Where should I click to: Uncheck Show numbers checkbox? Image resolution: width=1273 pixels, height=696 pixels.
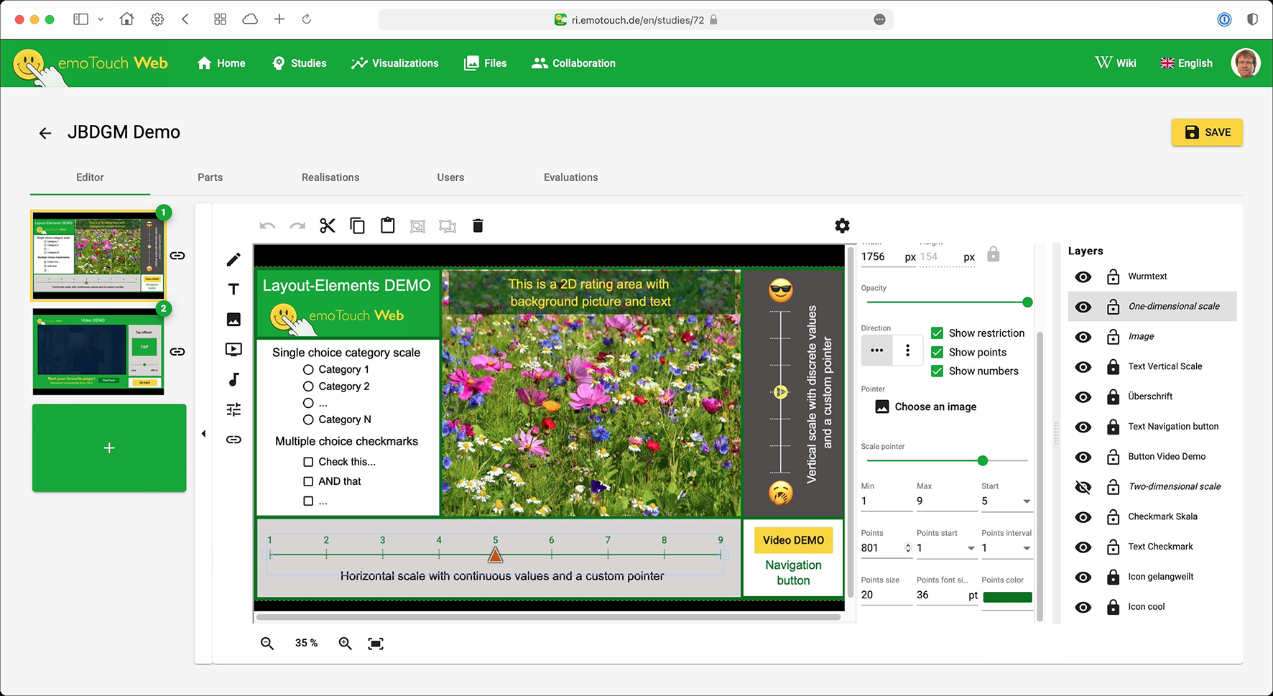click(937, 371)
